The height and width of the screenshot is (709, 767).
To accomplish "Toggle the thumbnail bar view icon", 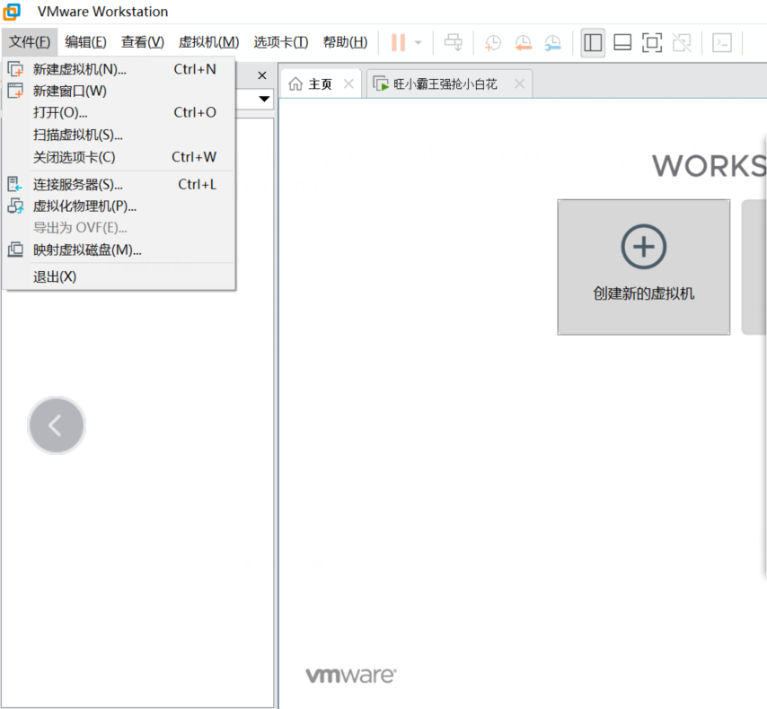I will (x=622, y=42).
